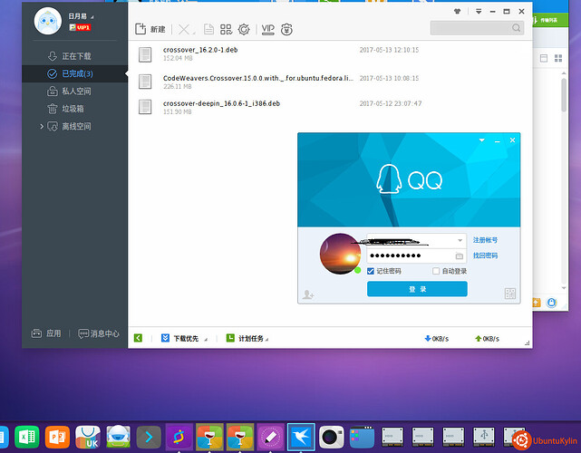Click the QQ add-account icon
The height and width of the screenshot is (453, 581).
pos(308,294)
